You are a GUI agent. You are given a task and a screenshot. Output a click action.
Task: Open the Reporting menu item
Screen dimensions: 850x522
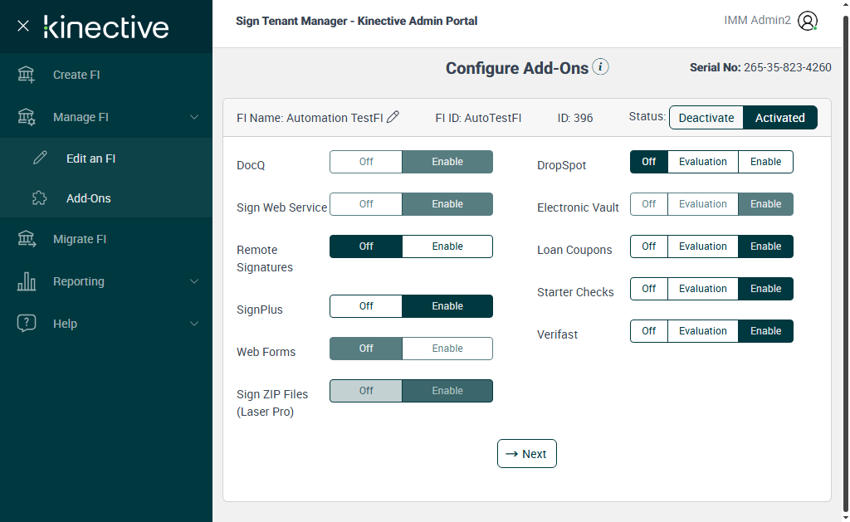pos(106,281)
